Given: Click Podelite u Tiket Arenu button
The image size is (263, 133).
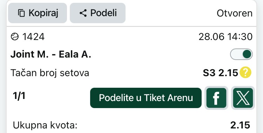Looking at the screenshot, I should click(146, 98).
